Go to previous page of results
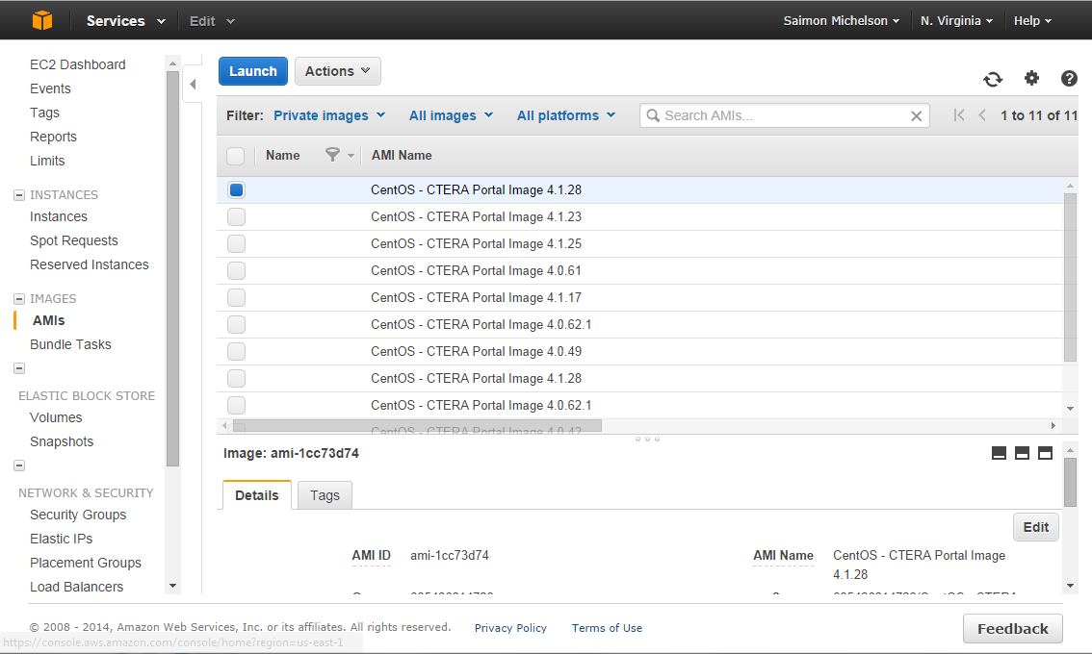Screen dimensions: 1092x654 (x=982, y=115)
